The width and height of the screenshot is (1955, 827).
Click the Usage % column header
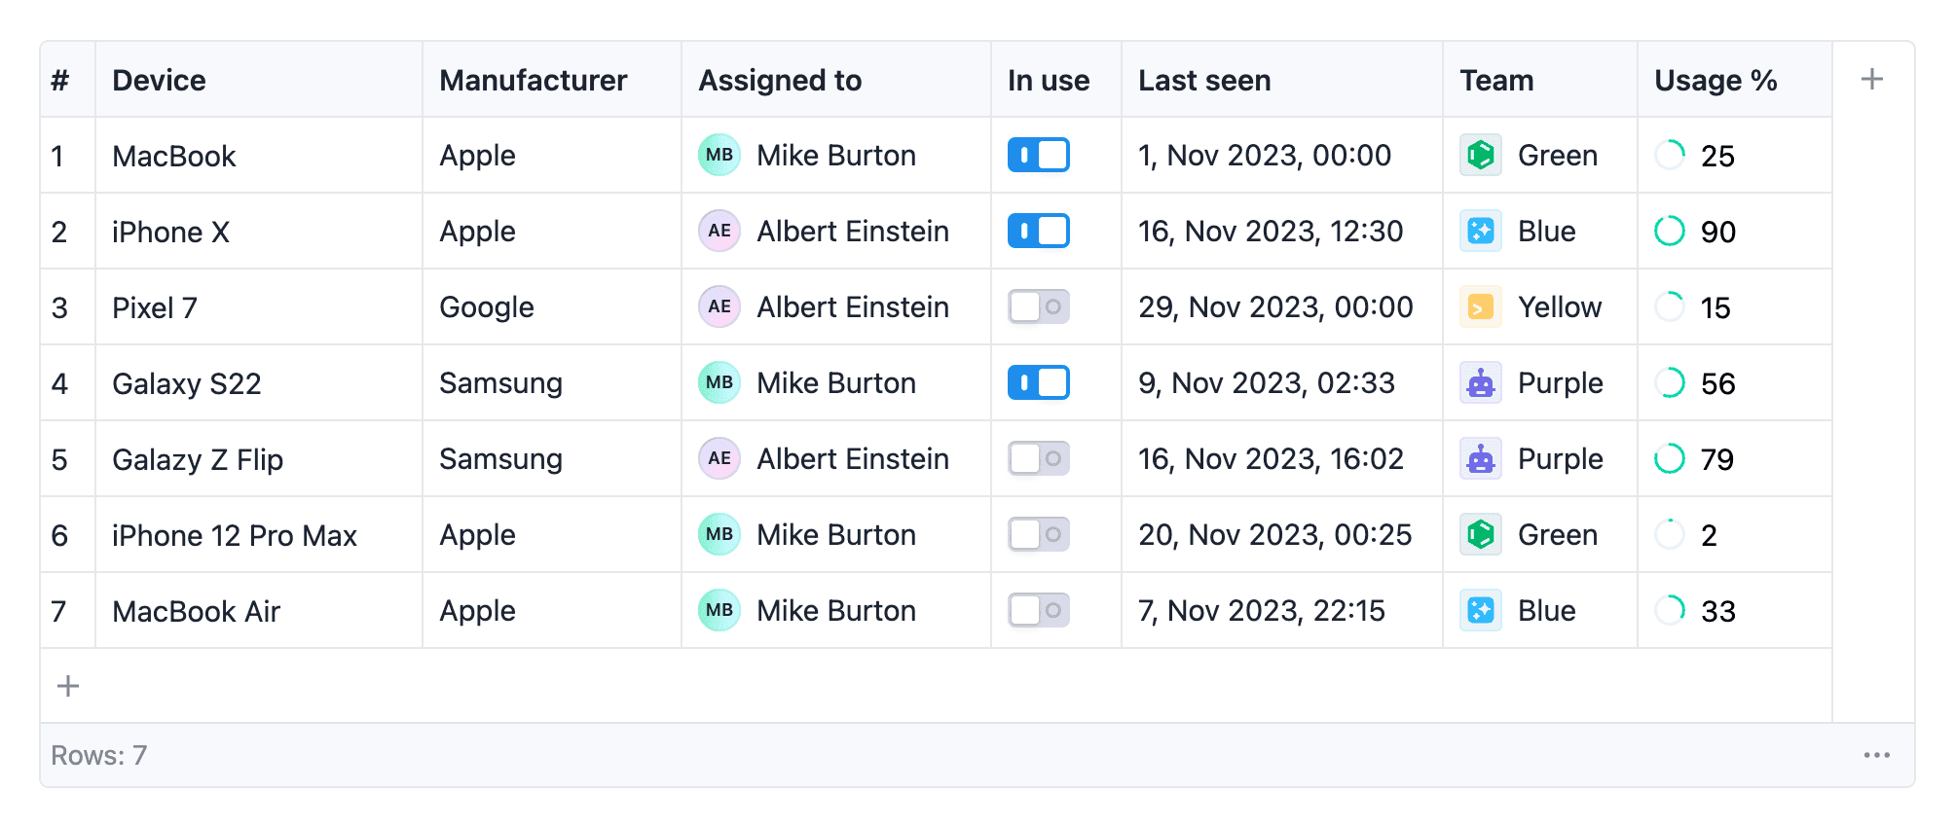click(x=1715, y=80)
